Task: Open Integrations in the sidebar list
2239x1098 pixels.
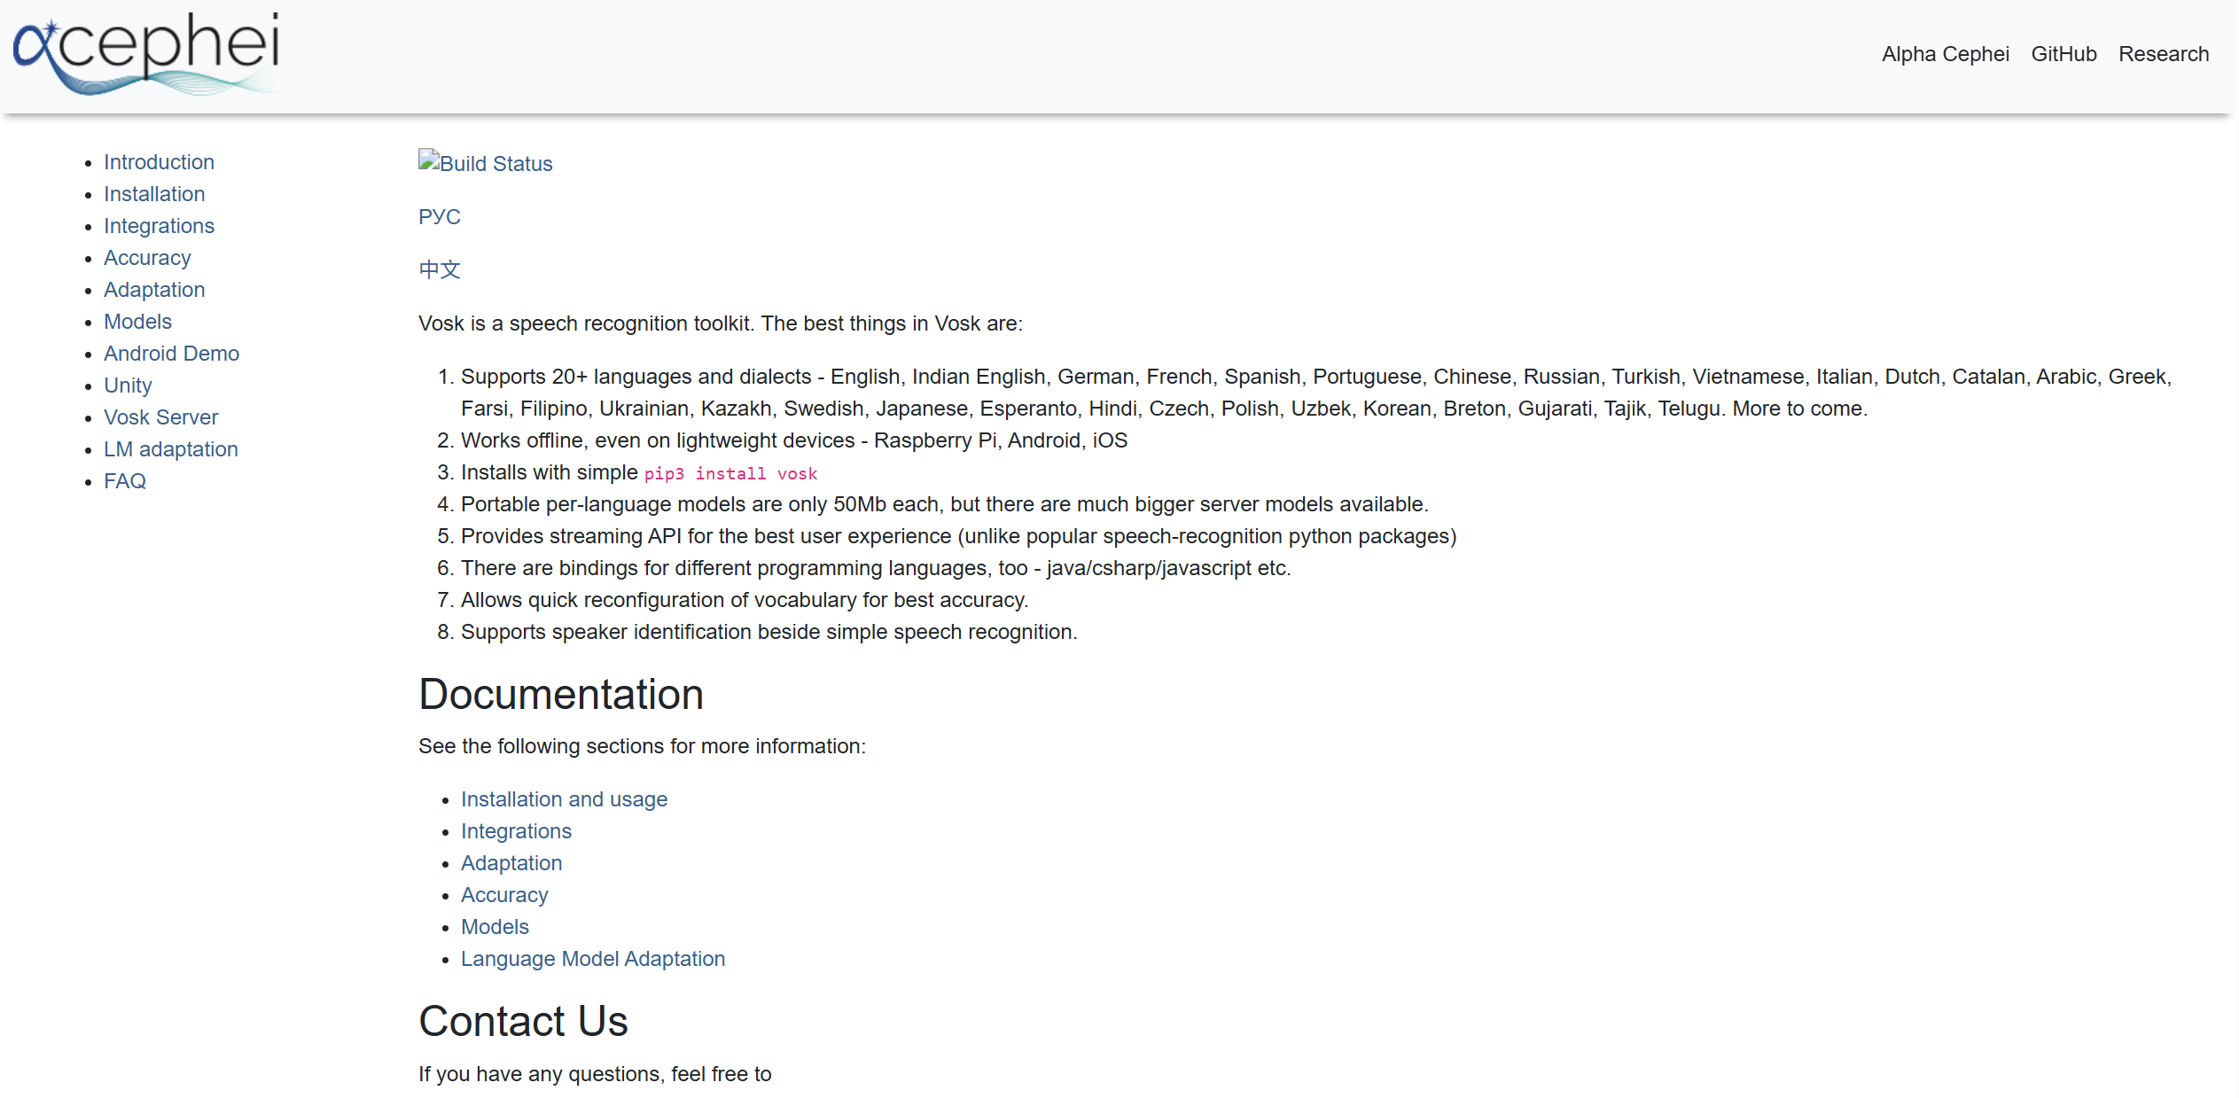Action: 159,226
